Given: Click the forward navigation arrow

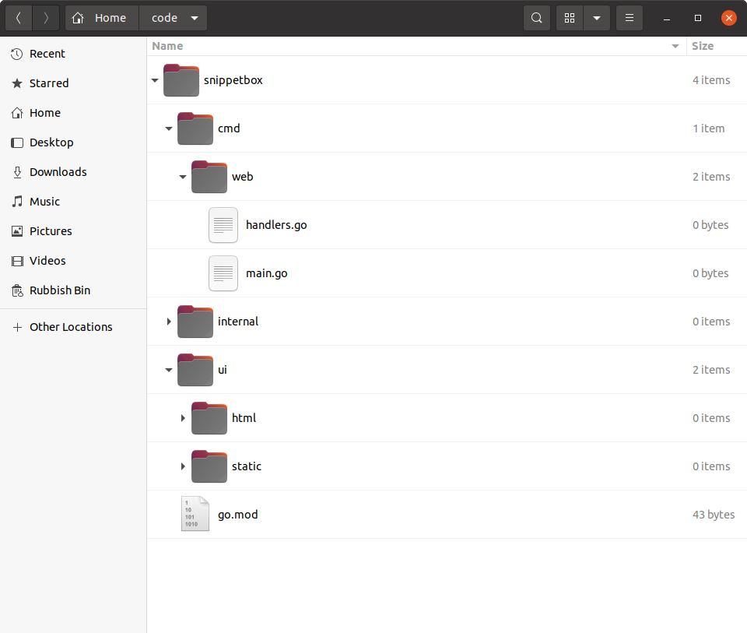Looking at the screenshot, I should pyautogui.click(x=46, y=18).
